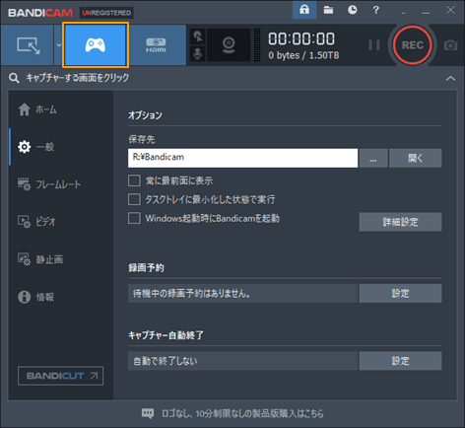This screenshot has width=465, height=428.
Task: Check タスクトレイに最小化した状態で実行 option
Action: click(x=134, y=199)
